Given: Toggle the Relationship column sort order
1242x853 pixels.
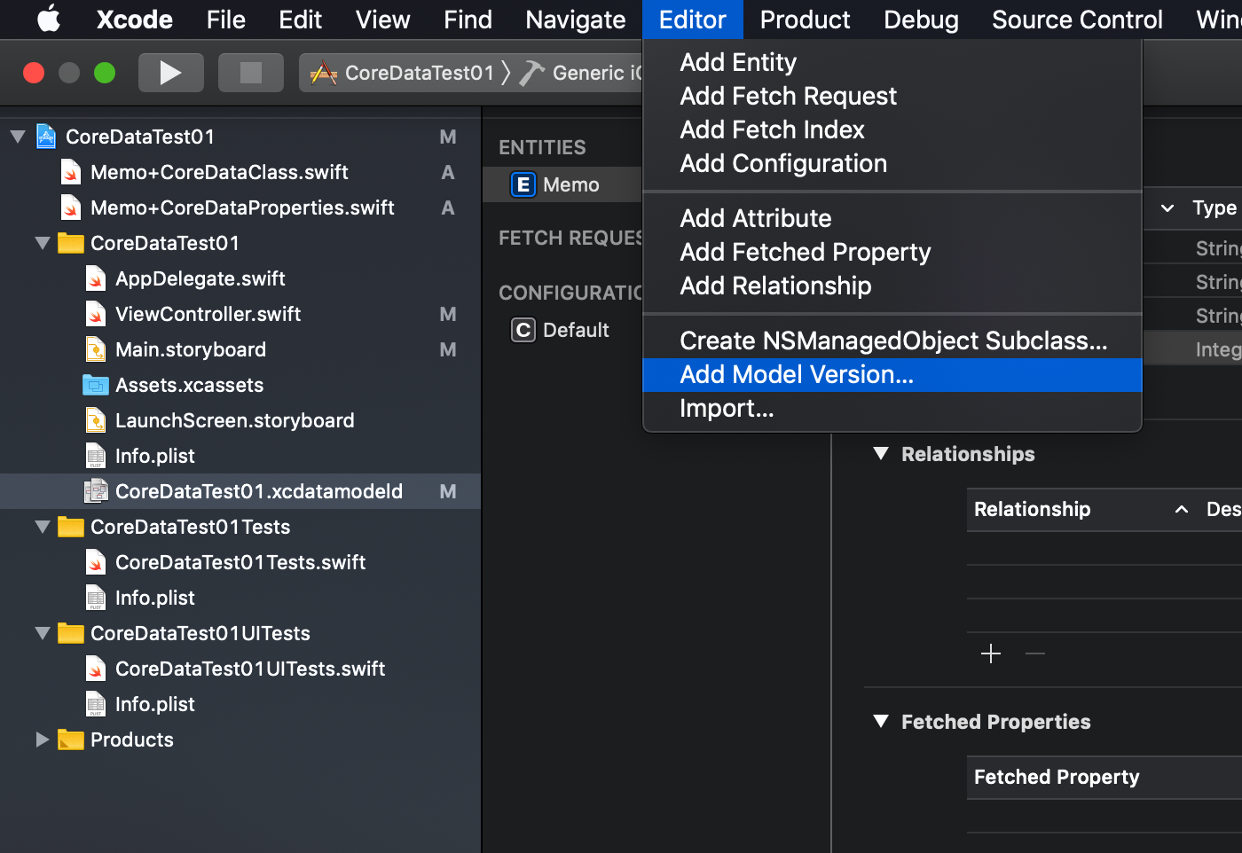Looking at the screenshot, I should click(1180, 509).
